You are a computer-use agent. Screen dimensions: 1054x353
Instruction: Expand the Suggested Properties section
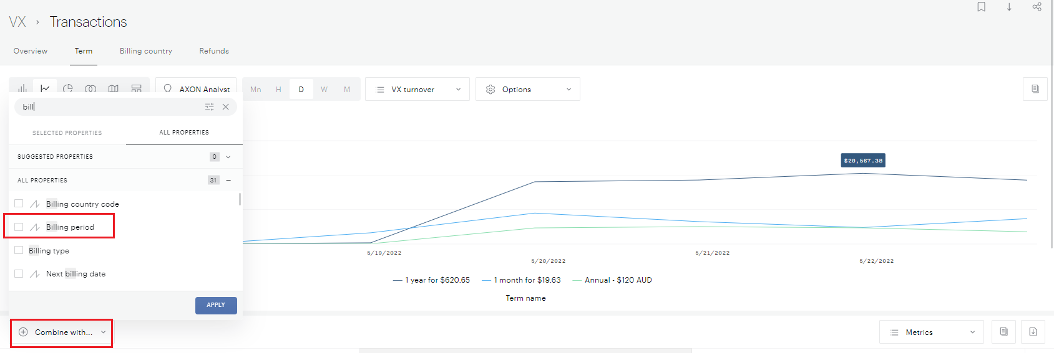coord(228,157)
